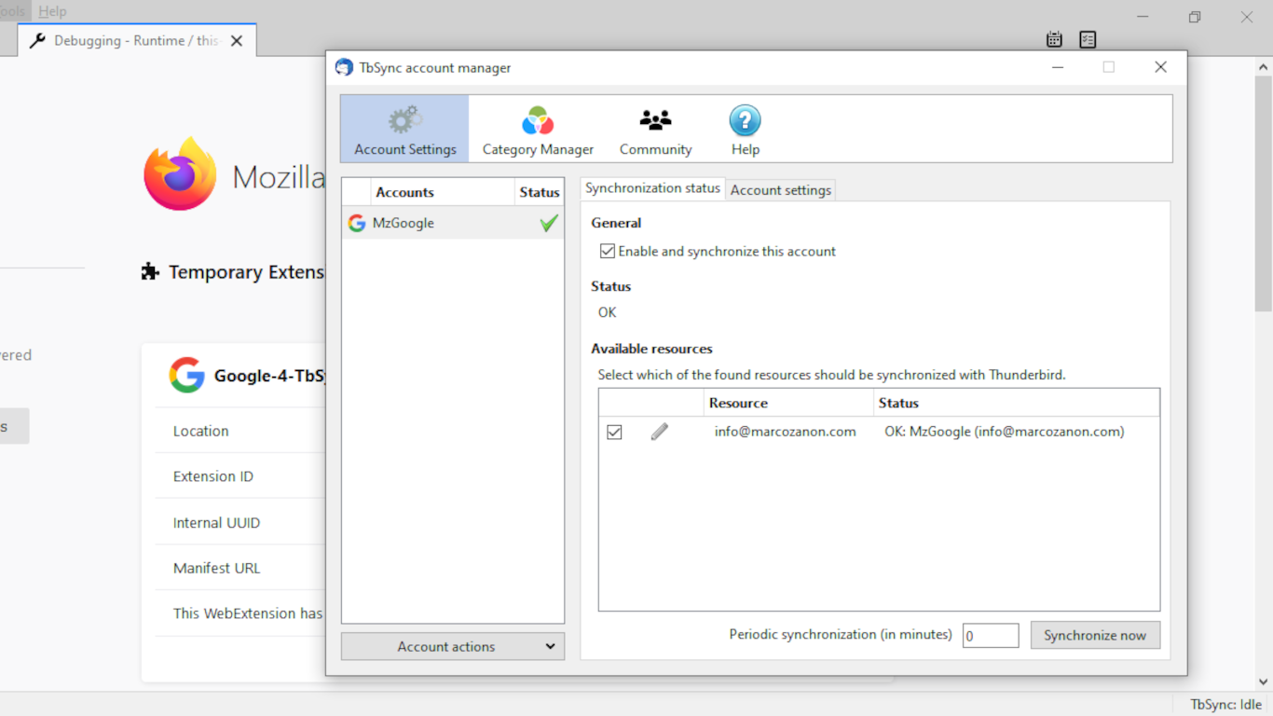Switch to the Synchronization status tab
The image size is (1273, 716).
[652, 188]
